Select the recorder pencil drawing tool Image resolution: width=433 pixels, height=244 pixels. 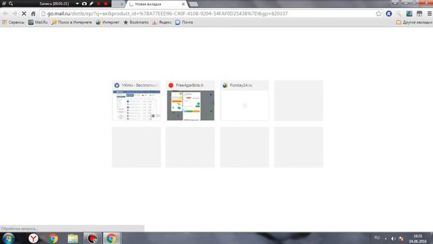pyautogui.click(x=91, y=3)
